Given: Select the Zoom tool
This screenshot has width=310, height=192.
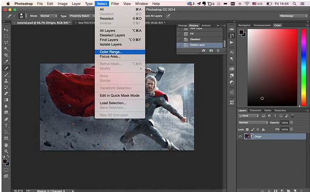Looking at the screenshot, I should pyautogui.click(x=6, y=151).
